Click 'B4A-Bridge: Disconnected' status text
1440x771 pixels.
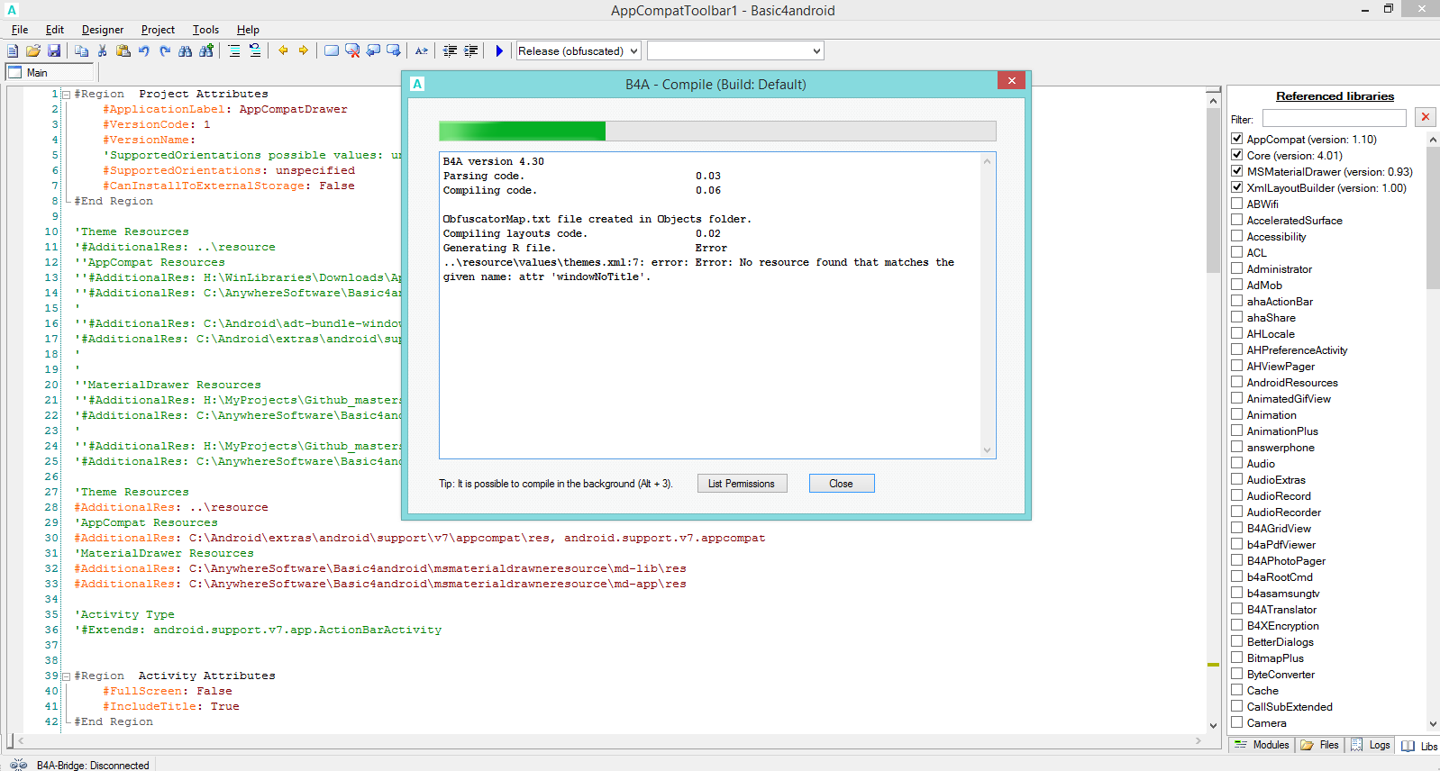tap(93, 766)
